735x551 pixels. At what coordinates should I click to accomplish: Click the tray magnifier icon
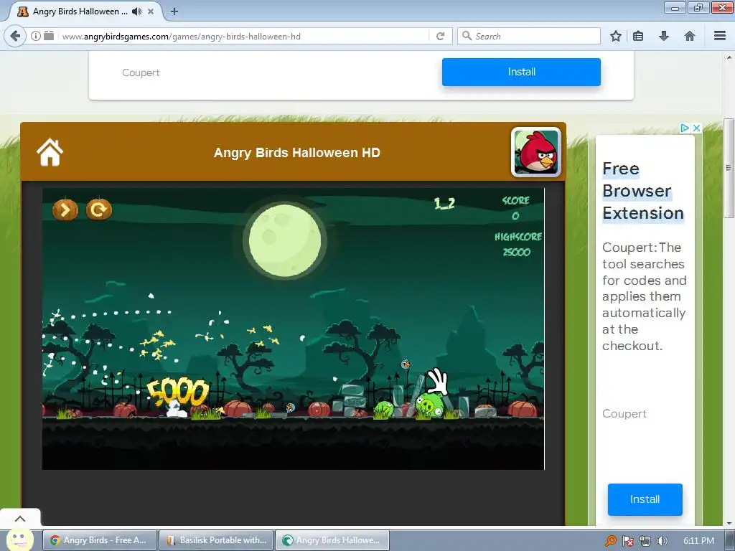[610, 541]
